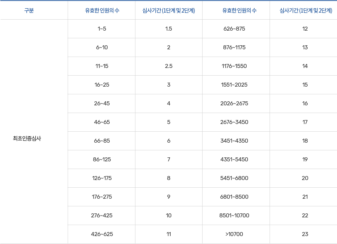
Task: Select the 1551~2025 headcount cell
Action: [234, 85]
